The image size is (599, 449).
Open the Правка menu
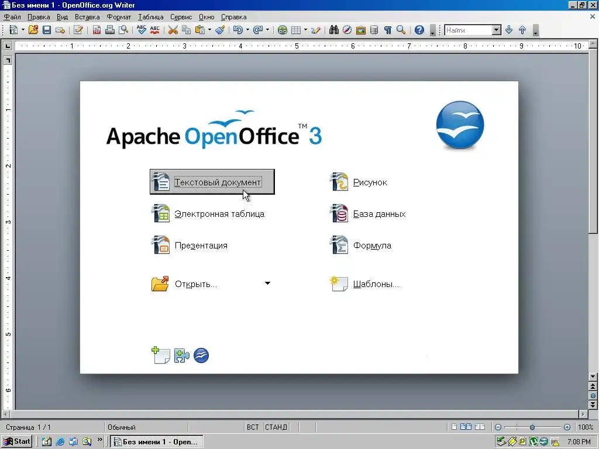tap(39, 17)
